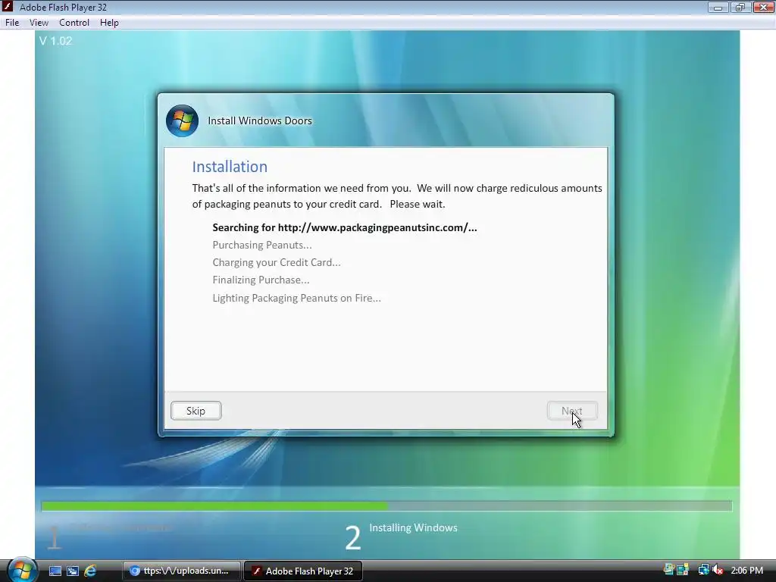Open the Windows Start orb
The height and width of the screenshot is (582, 776).
22,570
